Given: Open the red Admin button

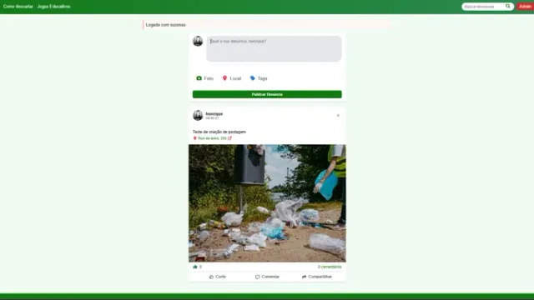Looking at the screenshot, I should tap(525, 7).
